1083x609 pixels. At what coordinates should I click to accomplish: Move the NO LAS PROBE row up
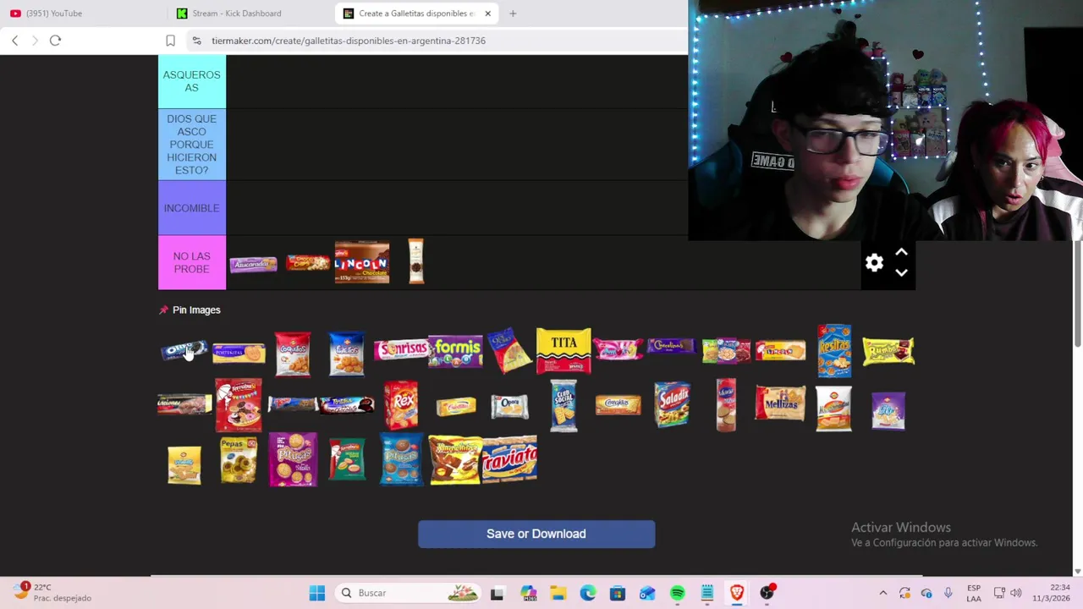pos(901,252)
